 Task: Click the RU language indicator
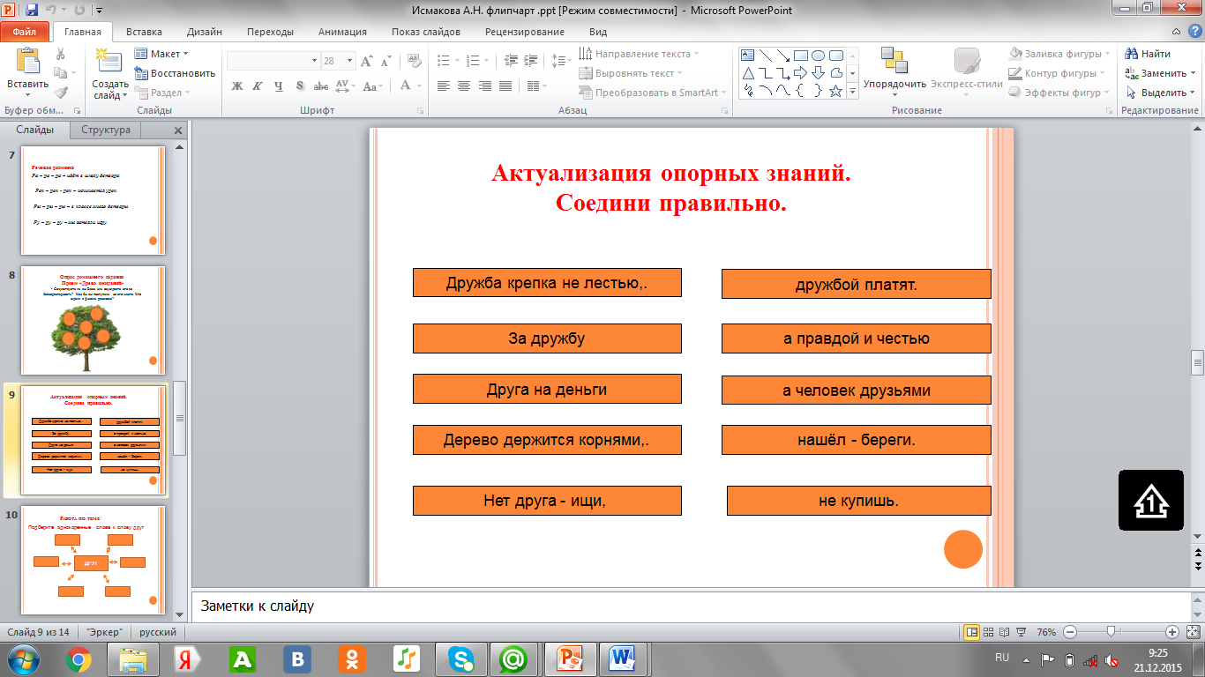tap(1002, 658)
